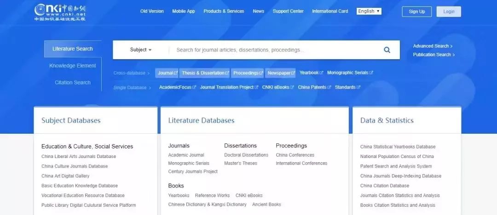Expand Advanced Search chevron link
Screen dimensions: 497x215
(x=433, y=46)
